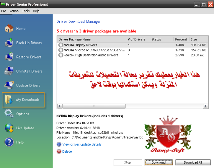Open the Action menu
The height and width of the screenshot is (168, 214).
[14, 11]
